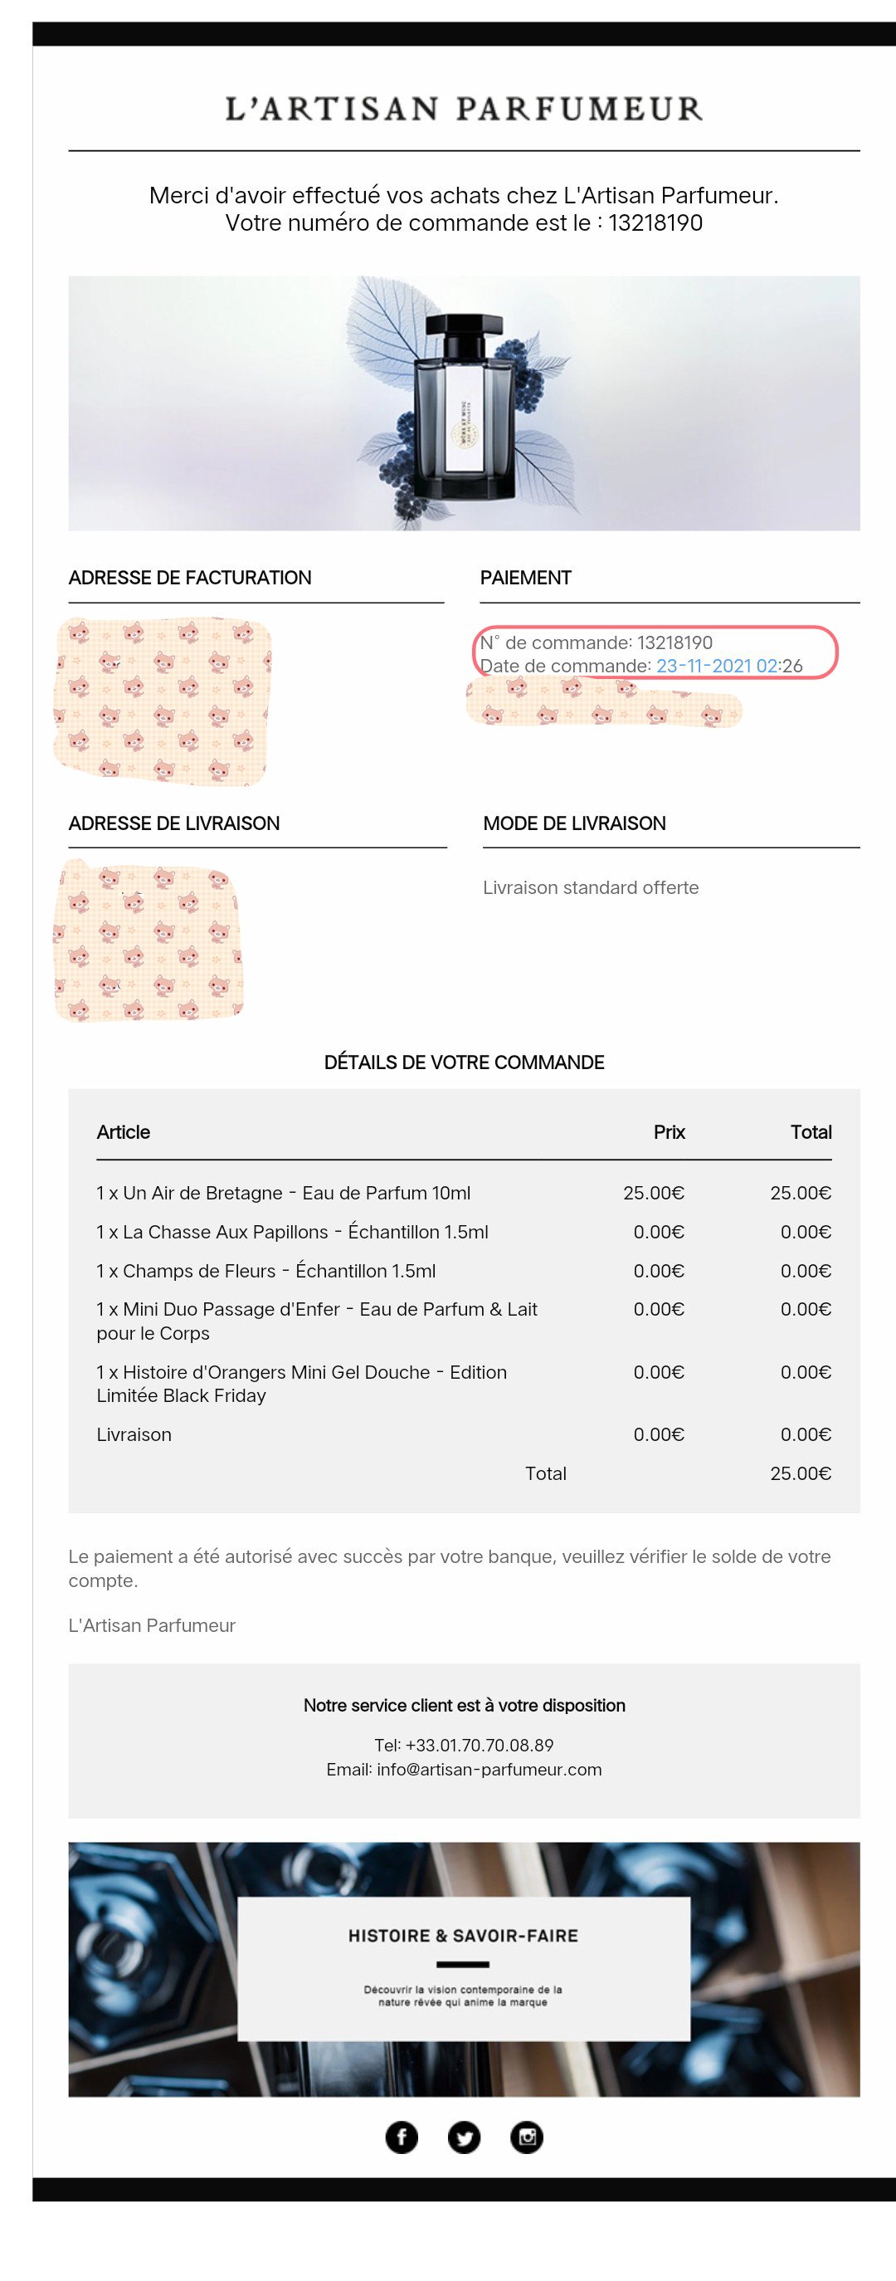Click the Détails de votre commande heading
The height and width of the screenshot is (2281, 896).
[464, 1062]
